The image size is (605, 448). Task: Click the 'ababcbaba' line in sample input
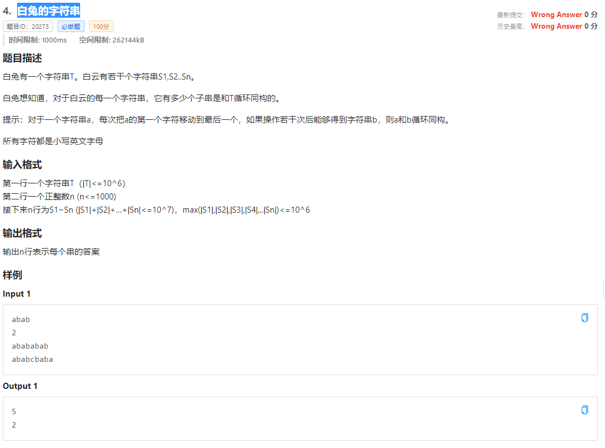pos(32,359)
